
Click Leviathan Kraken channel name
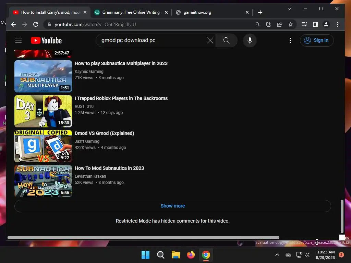point(90,176)
